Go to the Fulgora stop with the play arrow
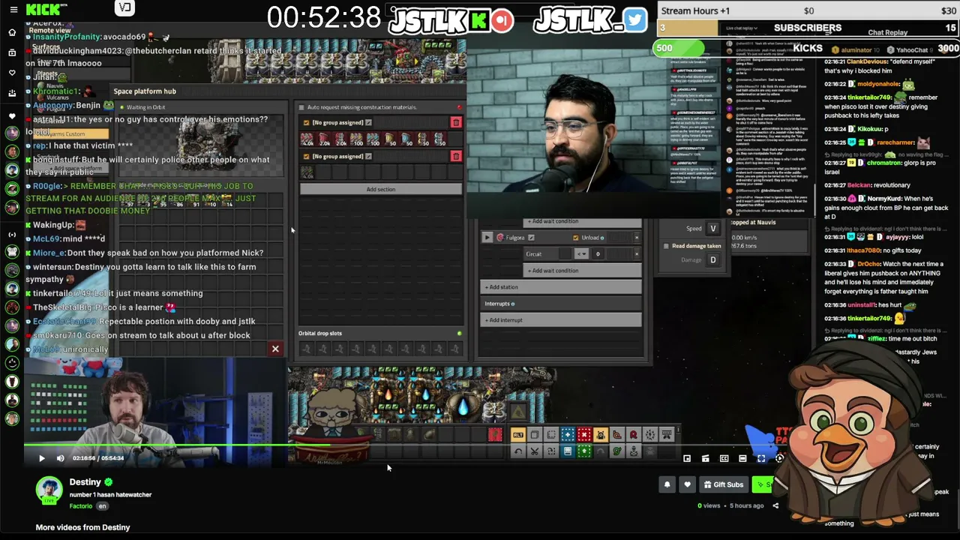 pyautogui.click(x=487, y=238)
